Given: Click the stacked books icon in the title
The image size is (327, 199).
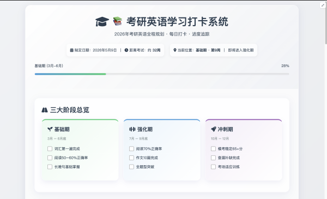Looking at the screenshot, I should pyautogui.click(x=118, y=21).
